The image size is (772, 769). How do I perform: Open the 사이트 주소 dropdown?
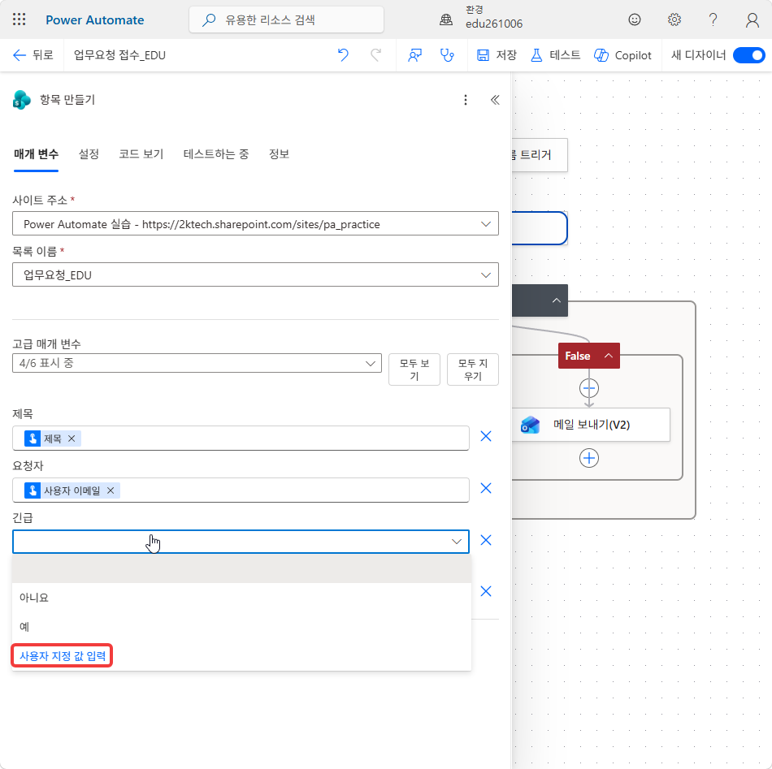pyautogui.click(x=255, y=224)
